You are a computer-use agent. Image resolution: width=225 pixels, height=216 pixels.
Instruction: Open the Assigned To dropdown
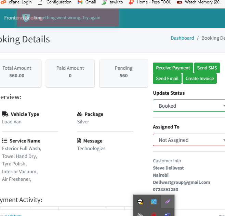[x=189, y=140]
